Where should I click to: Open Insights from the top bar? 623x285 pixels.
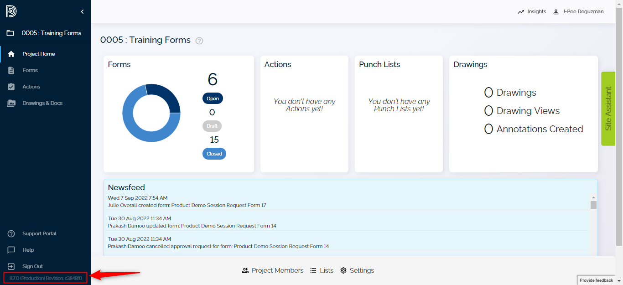click(532, 12)
